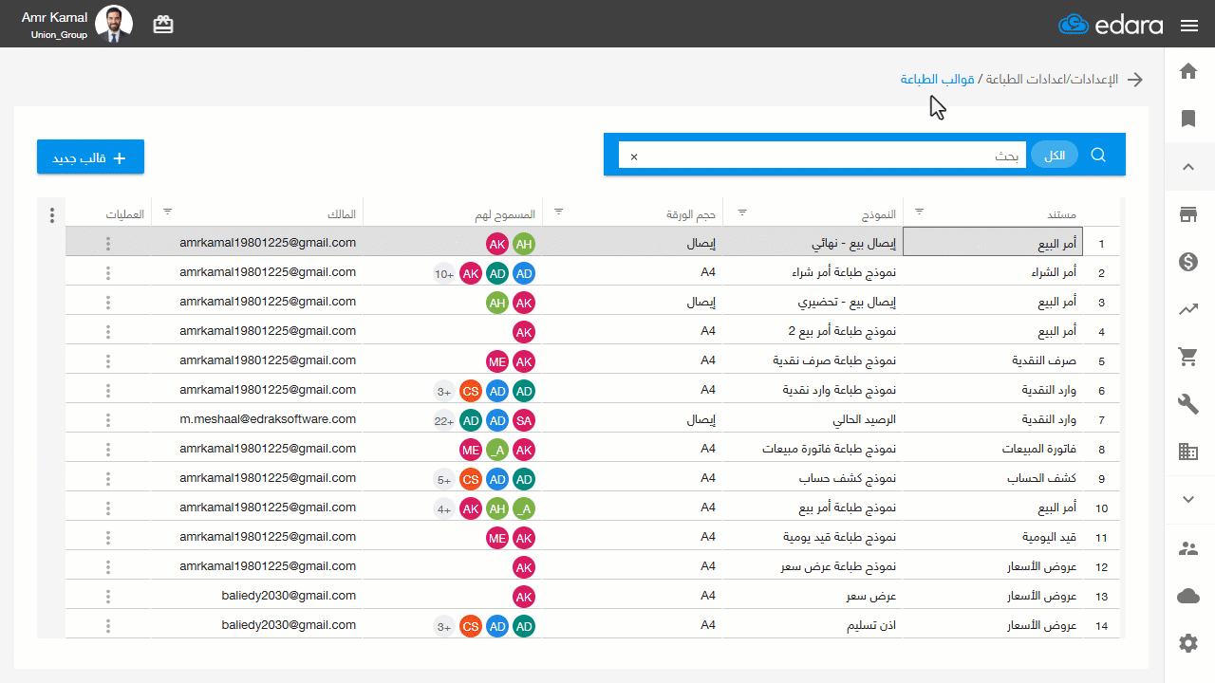Screen dimensions: 1215x683
Task: Open the cloud sidebar icon
Action: pyautogui.click(x=1188, y=596)
